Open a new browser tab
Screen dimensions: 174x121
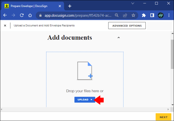point(70,6)
